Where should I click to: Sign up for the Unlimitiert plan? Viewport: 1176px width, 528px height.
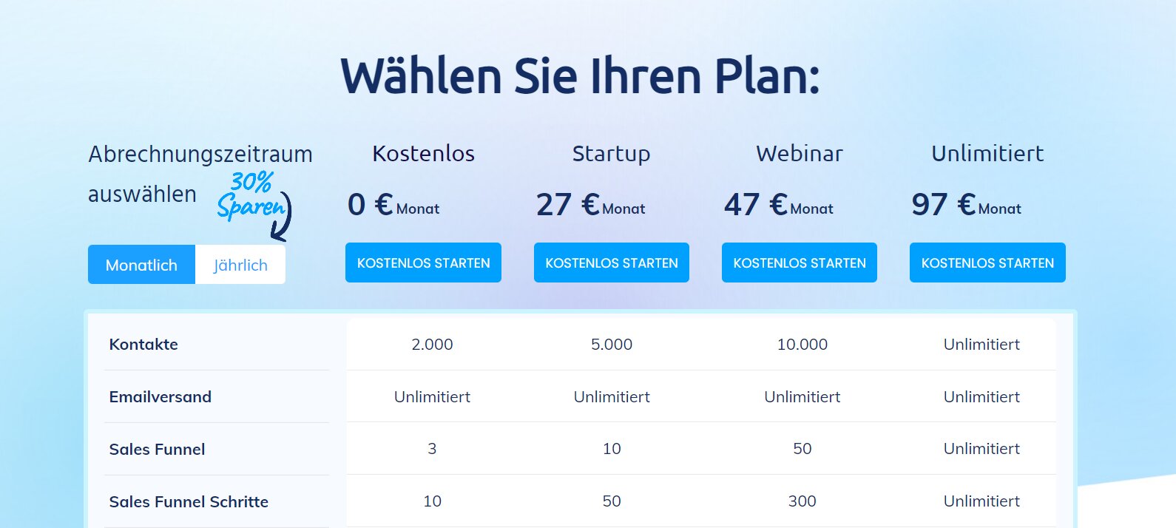[987, 262]
